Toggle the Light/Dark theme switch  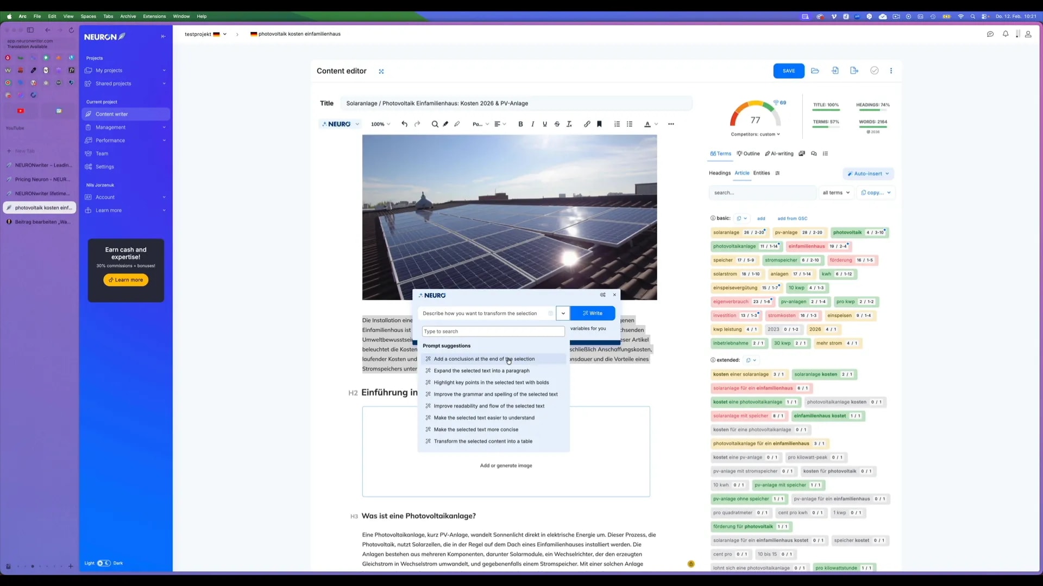[x=103, y=563]
